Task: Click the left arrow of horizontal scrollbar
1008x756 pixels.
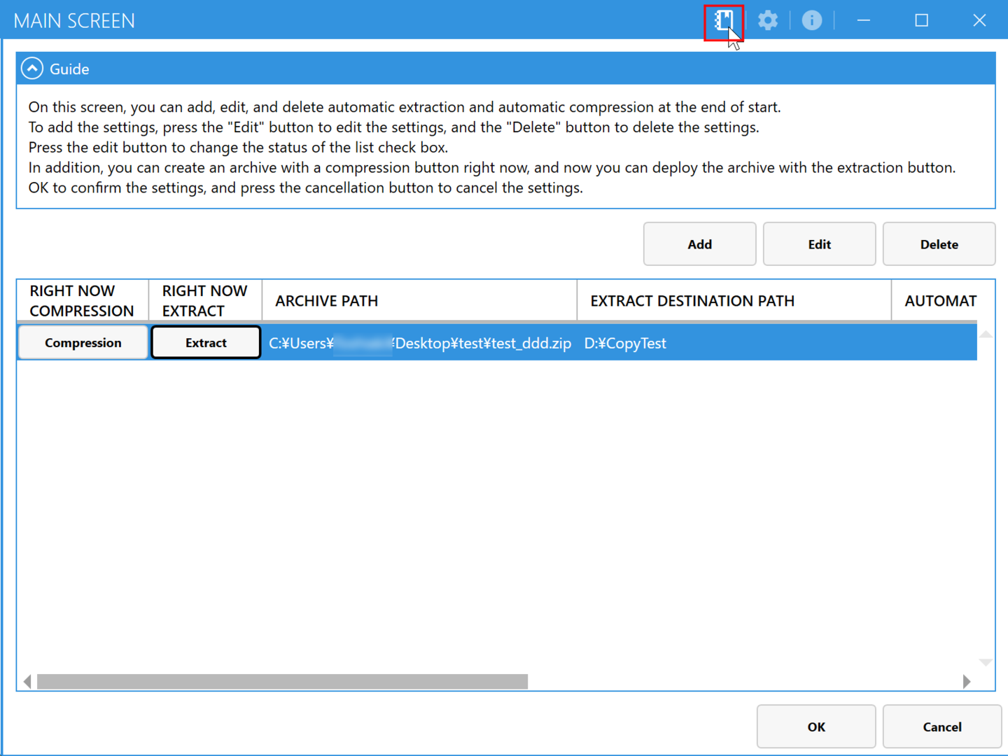Action: coord(27,682)
